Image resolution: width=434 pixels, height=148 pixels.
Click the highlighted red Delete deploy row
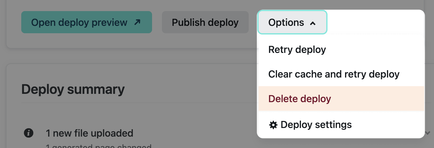pos(341,99)
